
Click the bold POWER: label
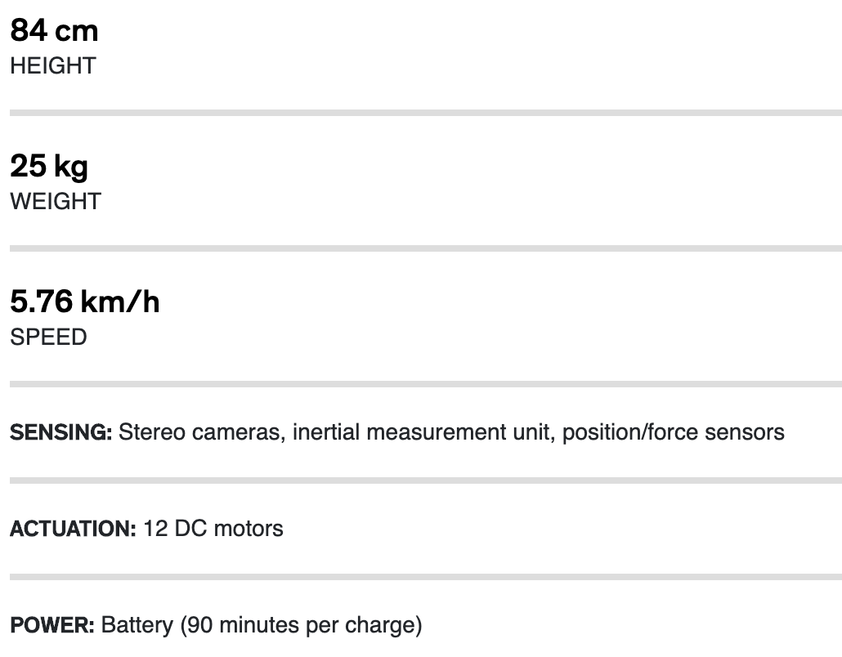(x=52, y=626)
